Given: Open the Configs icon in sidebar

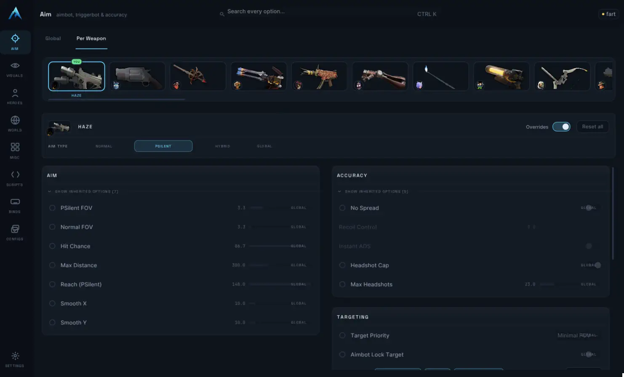Looking at the screenshot, I should tap(15, 229).
